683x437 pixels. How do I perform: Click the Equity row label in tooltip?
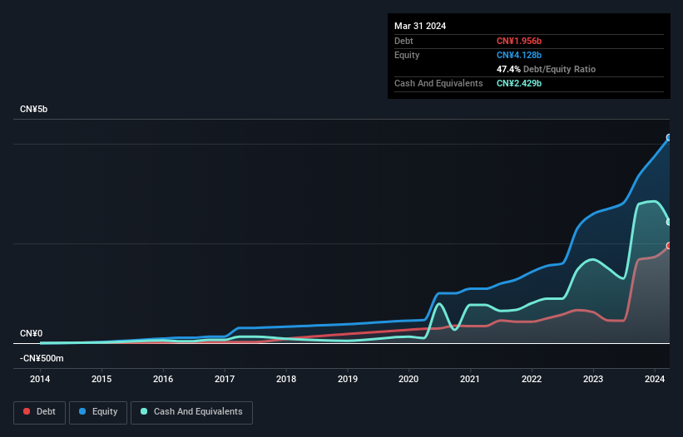407,55
